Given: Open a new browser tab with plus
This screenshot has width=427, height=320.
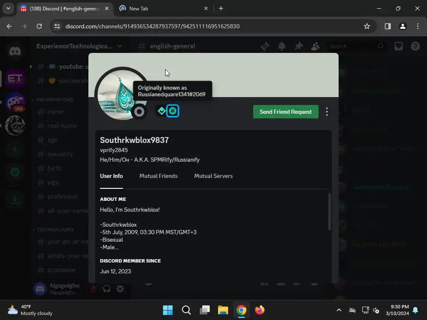Looking at the screenshot, I should pos(221,8).
